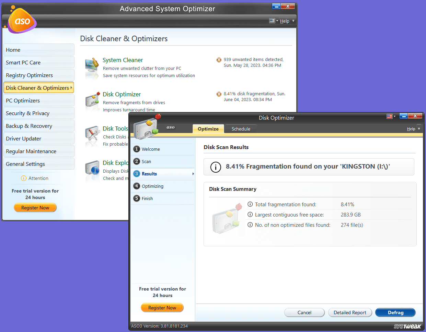Viewport: 426px width, 332px height.
Task: Open General Settings section
Action: pos(39,164)
